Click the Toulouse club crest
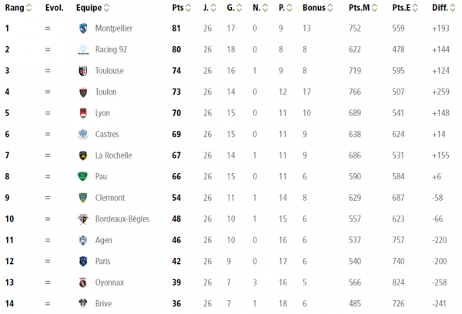The width and height of the screenshot is (462, 314). (83, 71)
